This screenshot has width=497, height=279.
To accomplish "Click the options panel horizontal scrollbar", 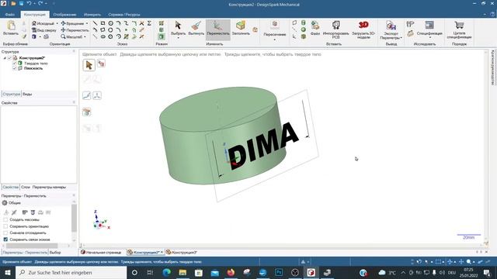I will click(x=32, y=246).
